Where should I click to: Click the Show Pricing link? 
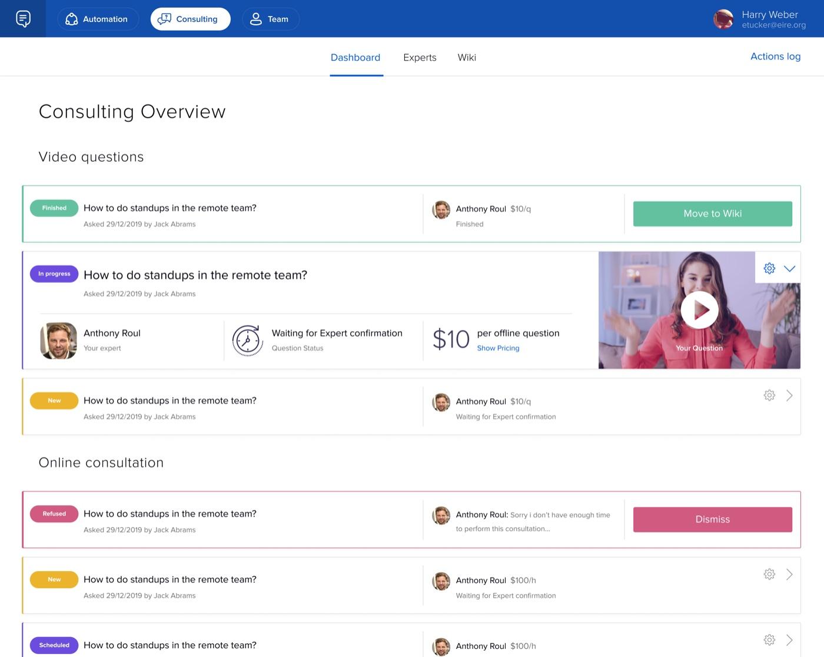[498, 348]
